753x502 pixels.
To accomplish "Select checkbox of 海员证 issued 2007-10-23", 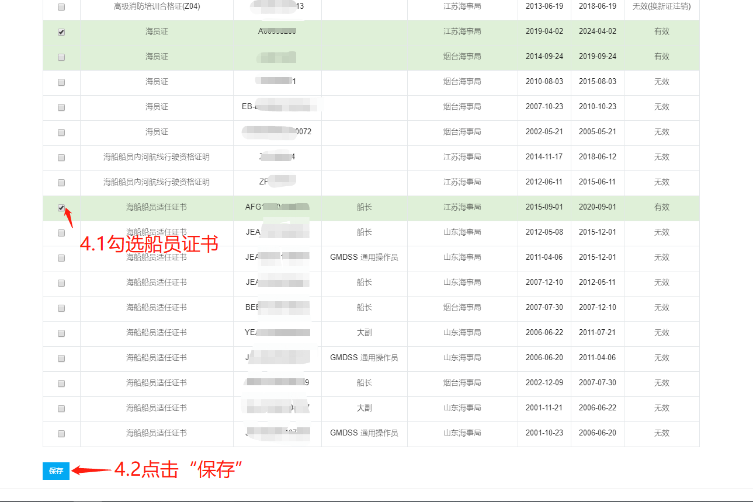I will click(x=61, y=107).
